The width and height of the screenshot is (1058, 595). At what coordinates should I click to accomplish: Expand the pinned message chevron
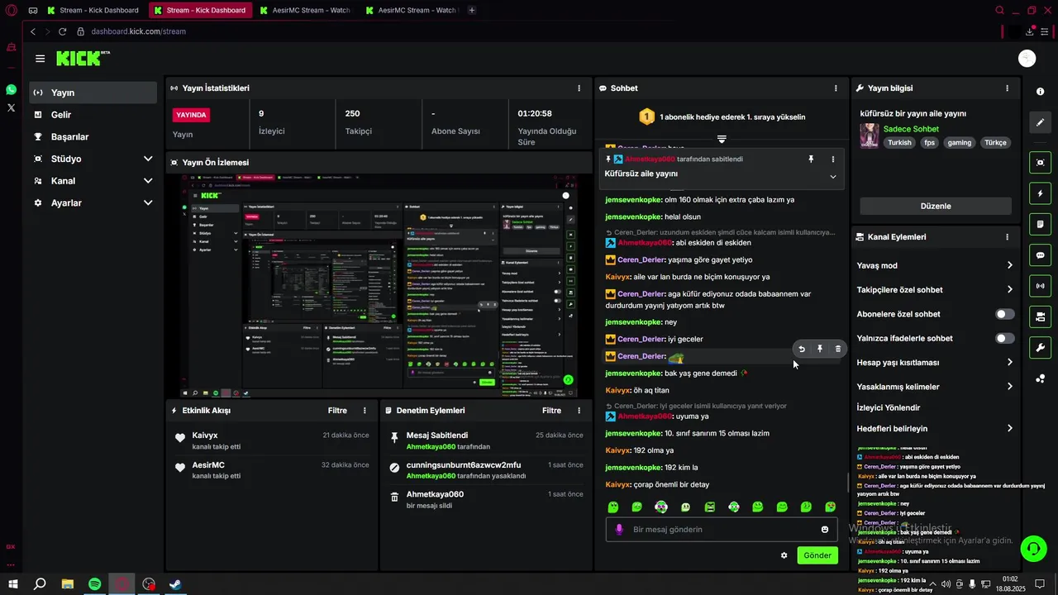tap(832, 177)
